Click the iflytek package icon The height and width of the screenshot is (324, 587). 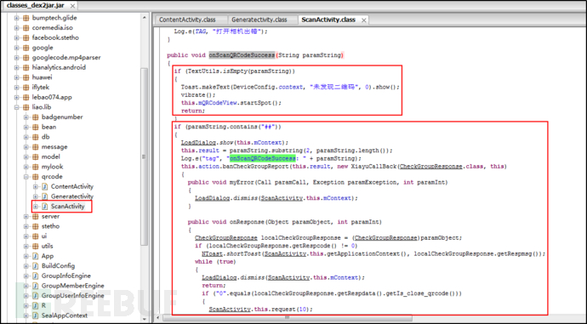26,88
